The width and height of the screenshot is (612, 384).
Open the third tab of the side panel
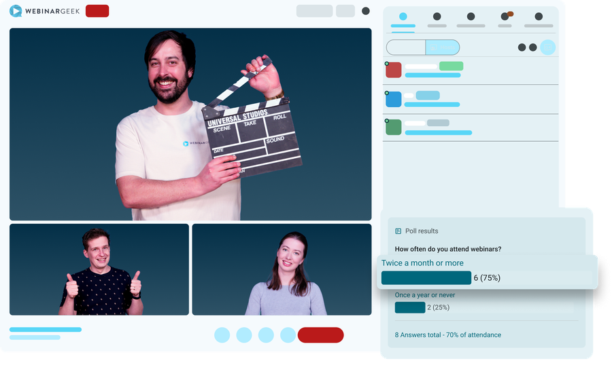471,20
